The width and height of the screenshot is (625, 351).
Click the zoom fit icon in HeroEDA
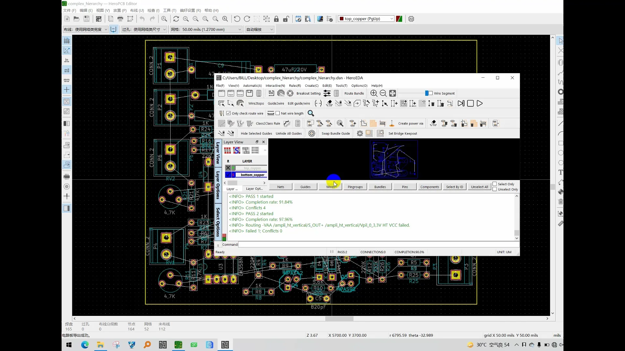tap(393, 94)
